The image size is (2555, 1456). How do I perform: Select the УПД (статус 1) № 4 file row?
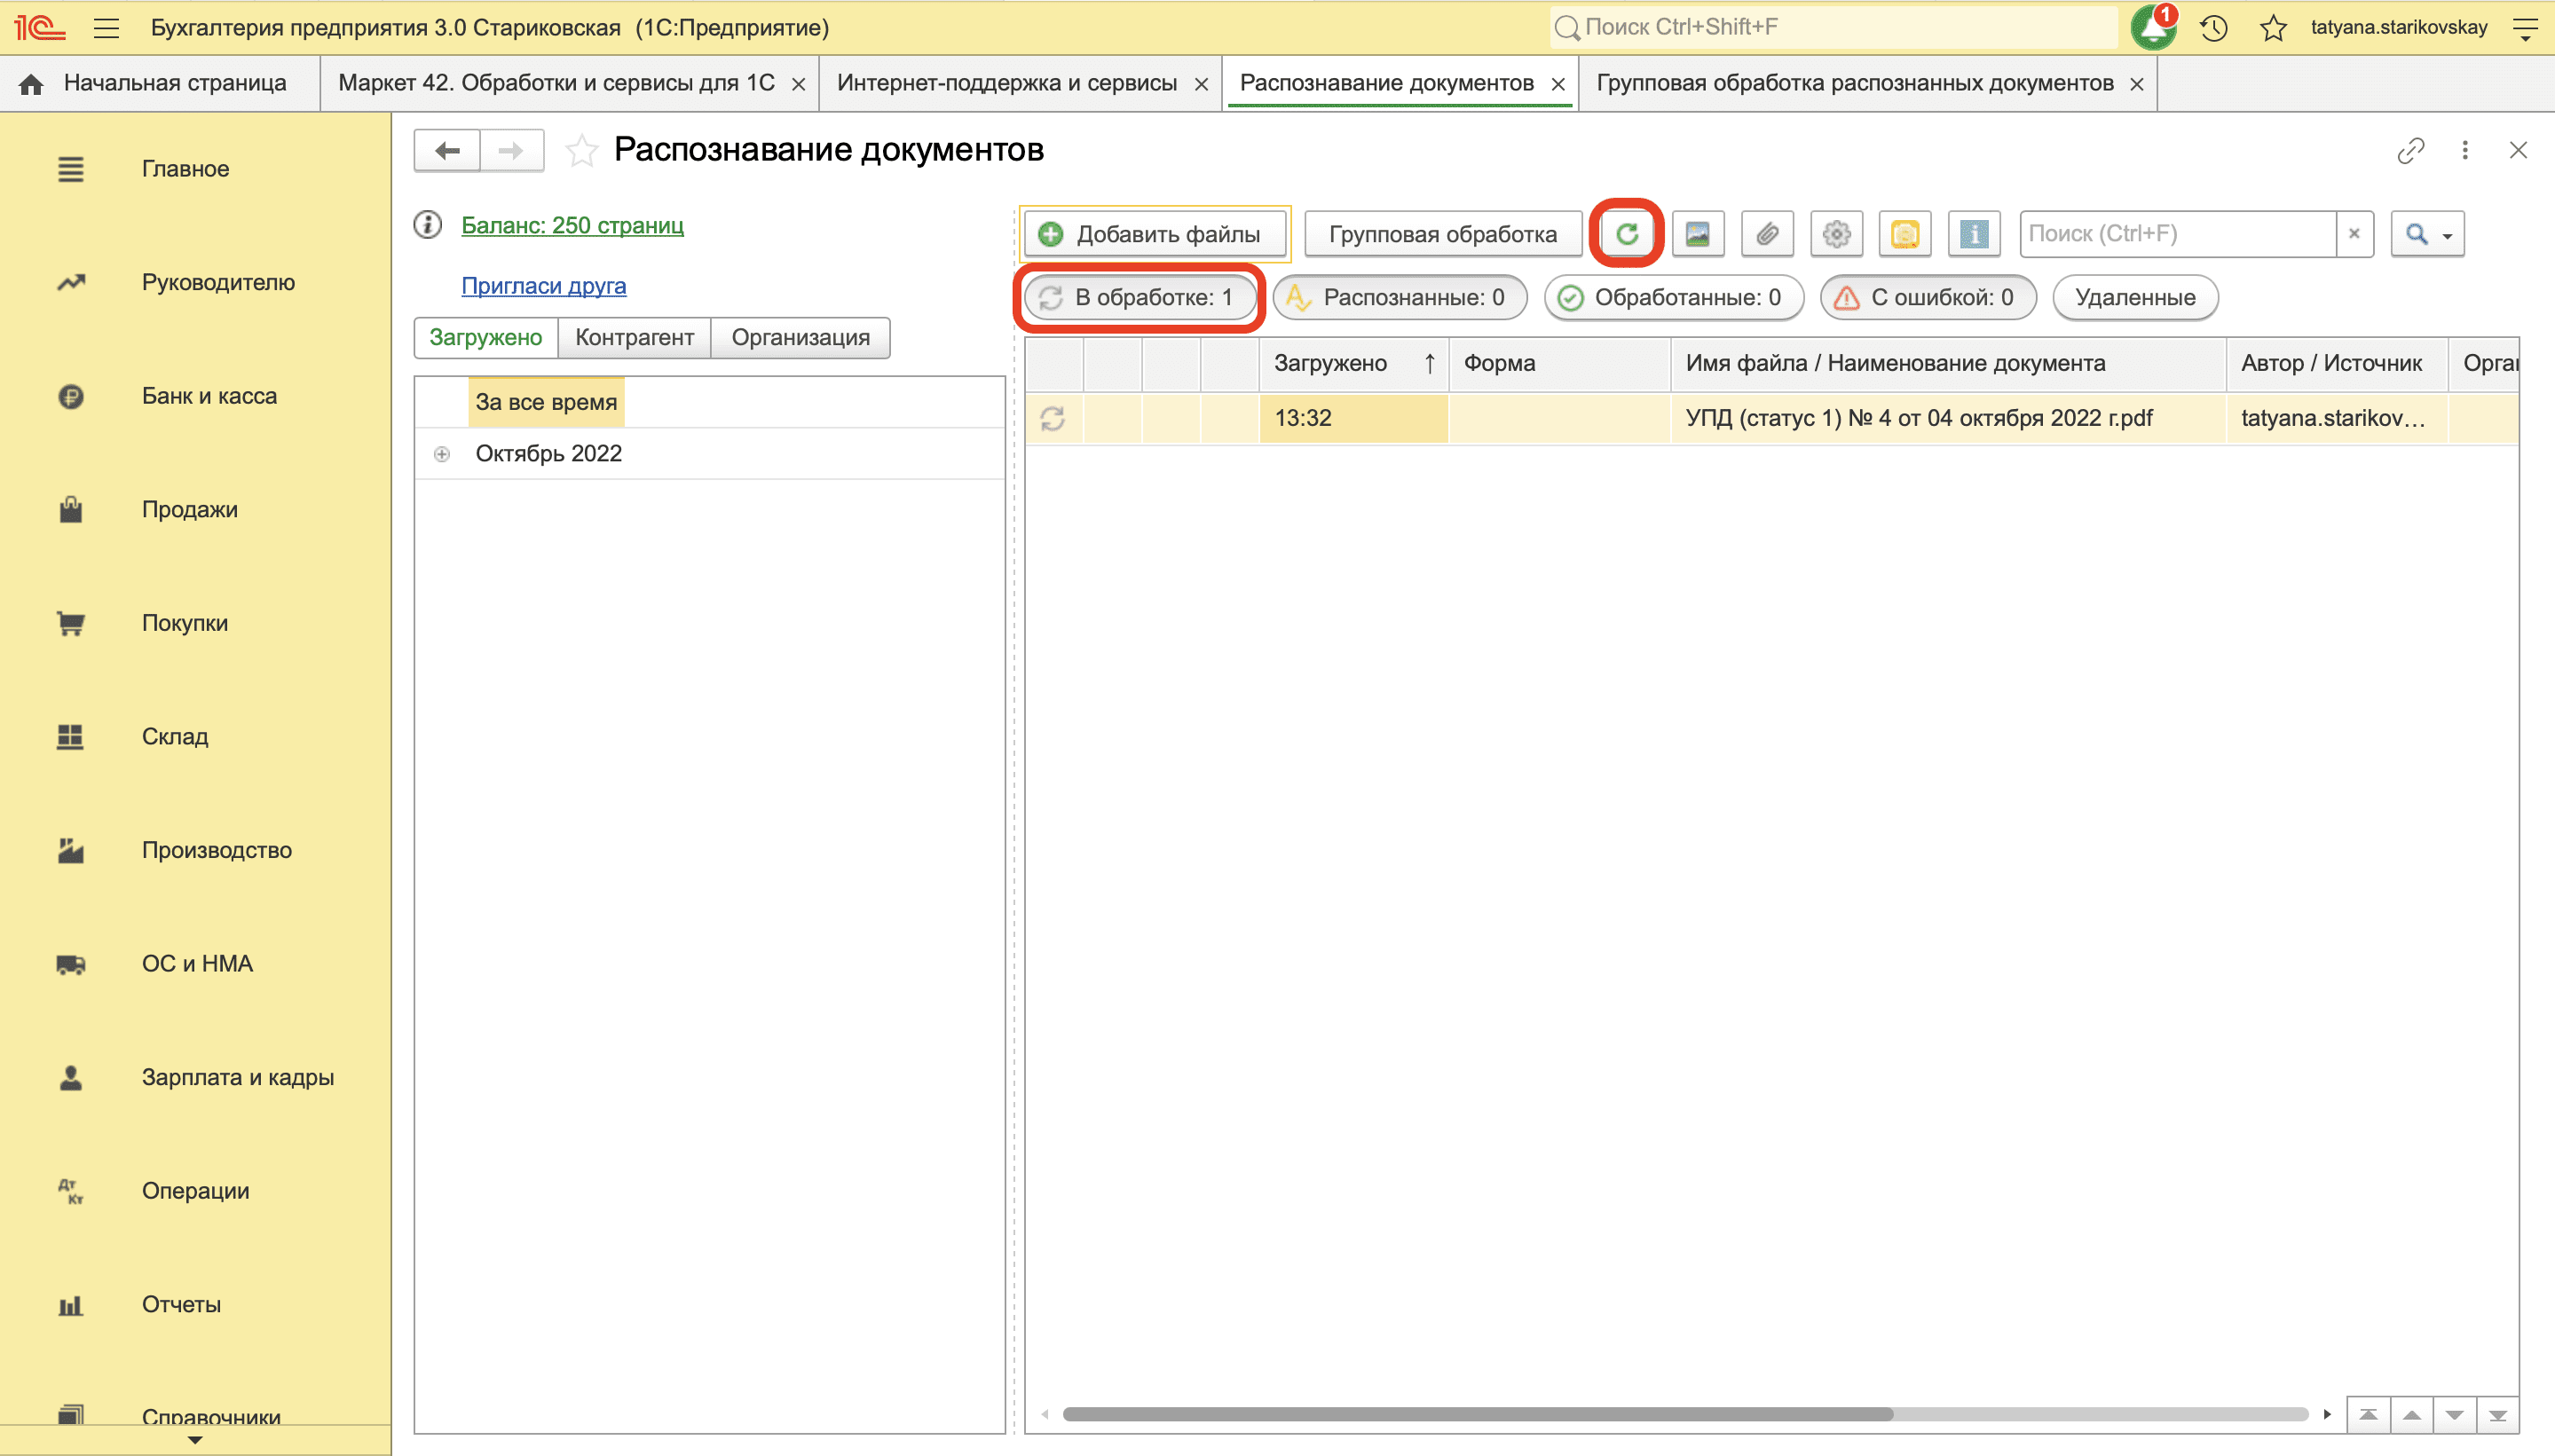1771,418
